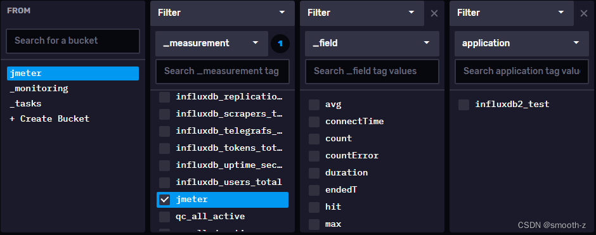The width and height of the screenshot is (596, 235).
Task: Click the + Create Bucket link
Action: 49,119
